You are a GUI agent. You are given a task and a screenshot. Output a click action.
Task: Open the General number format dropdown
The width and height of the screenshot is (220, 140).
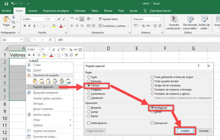[160, 19]
